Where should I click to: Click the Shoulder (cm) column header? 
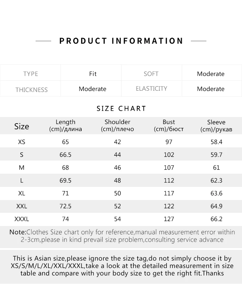[117, 126]
